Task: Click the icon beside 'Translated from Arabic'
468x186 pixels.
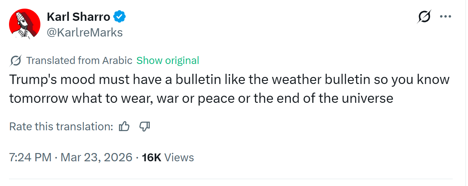Action: pyautogui.click(x=16, y=61)
